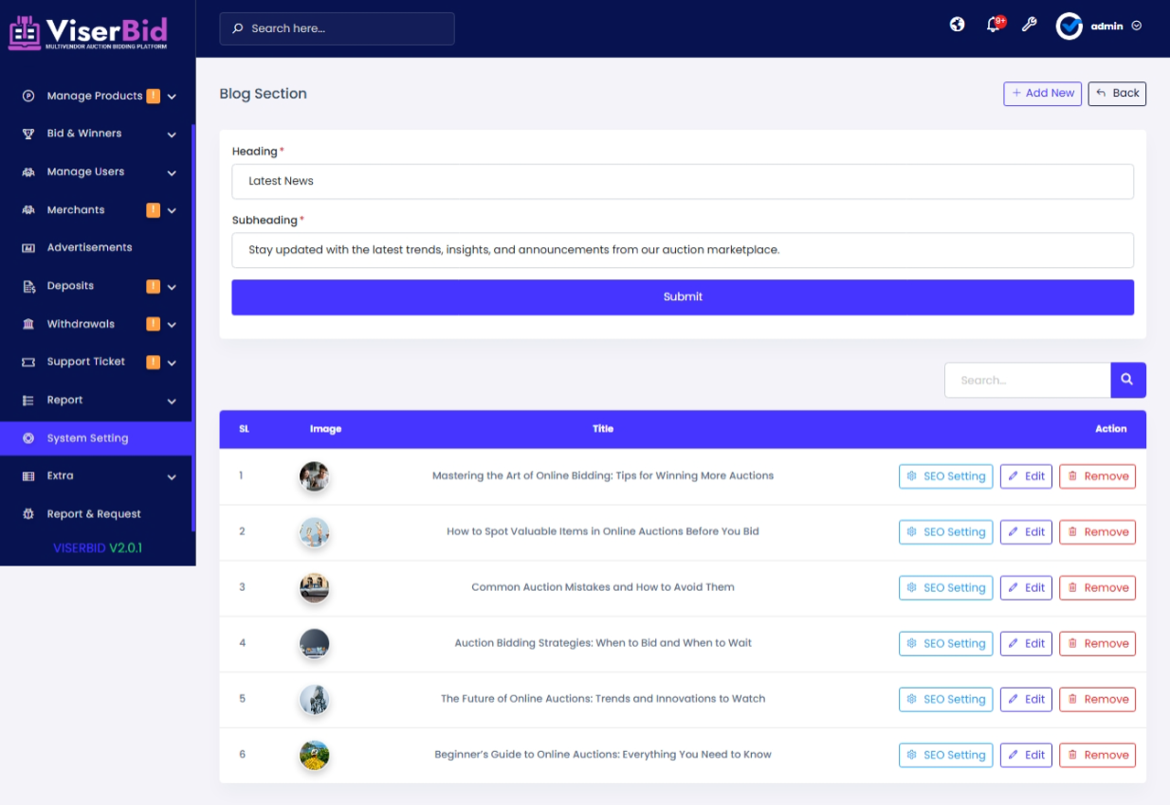Click the wrench system tools icon

(x=1029, y=25)
